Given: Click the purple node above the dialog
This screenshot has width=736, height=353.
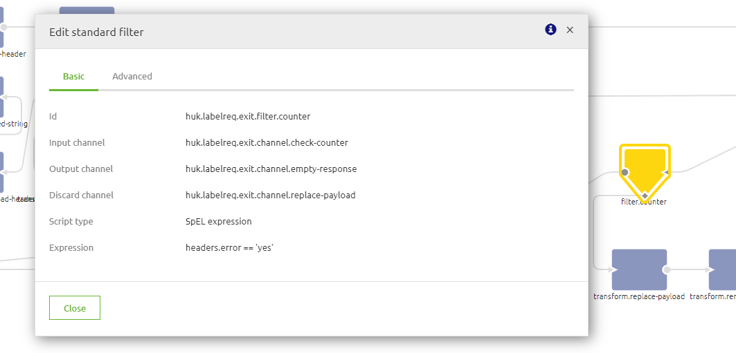Looking at the screenshot, I should pos(87,11).
